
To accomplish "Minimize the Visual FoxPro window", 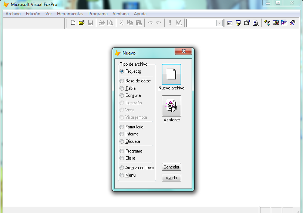I will pyautogui.click(x=267, y=3).
